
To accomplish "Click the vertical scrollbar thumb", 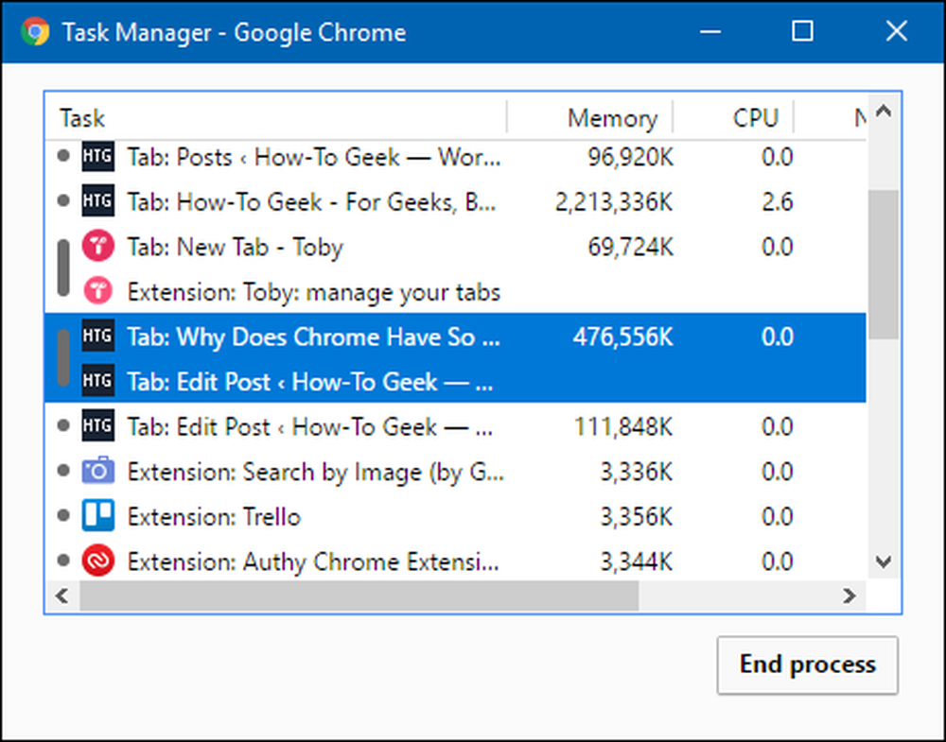I will [x=884, y=265].
